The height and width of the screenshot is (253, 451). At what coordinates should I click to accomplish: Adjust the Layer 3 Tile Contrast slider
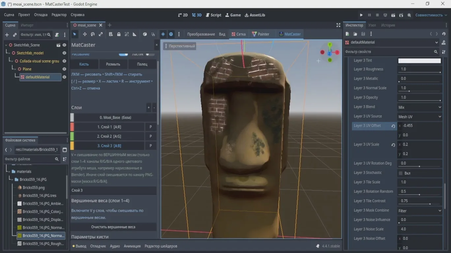pyautogui.click(x=420, y=204)
